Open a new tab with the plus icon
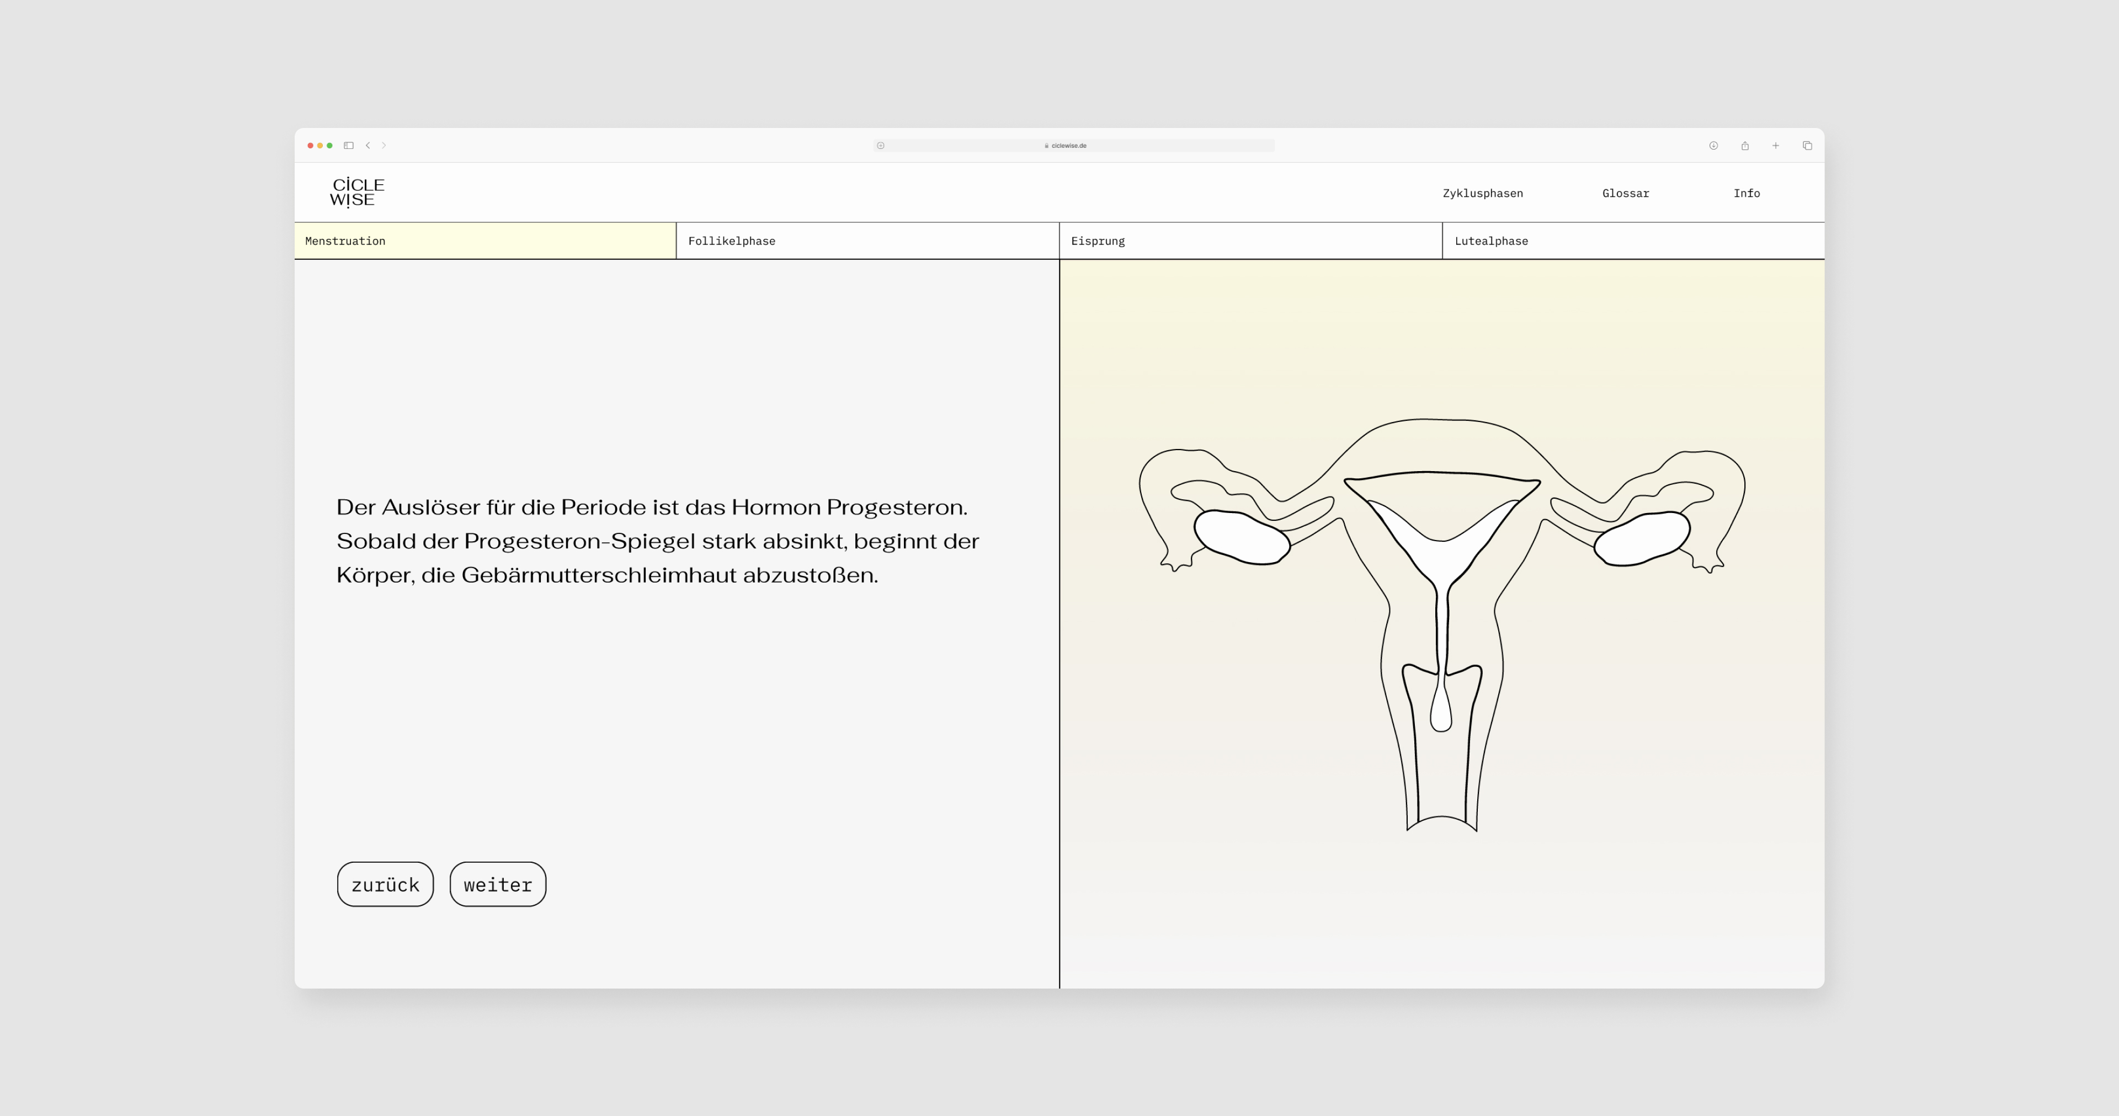 tap(1776, 146)
